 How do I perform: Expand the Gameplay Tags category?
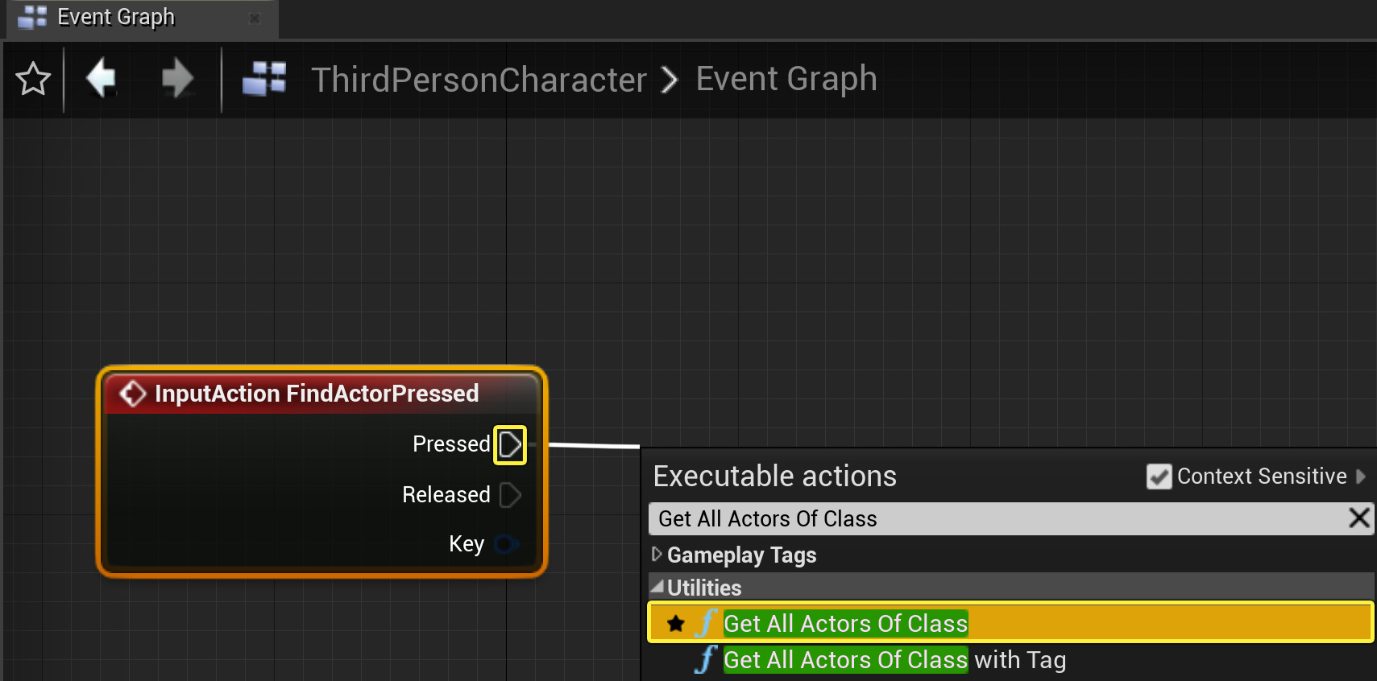click(657, 554)
